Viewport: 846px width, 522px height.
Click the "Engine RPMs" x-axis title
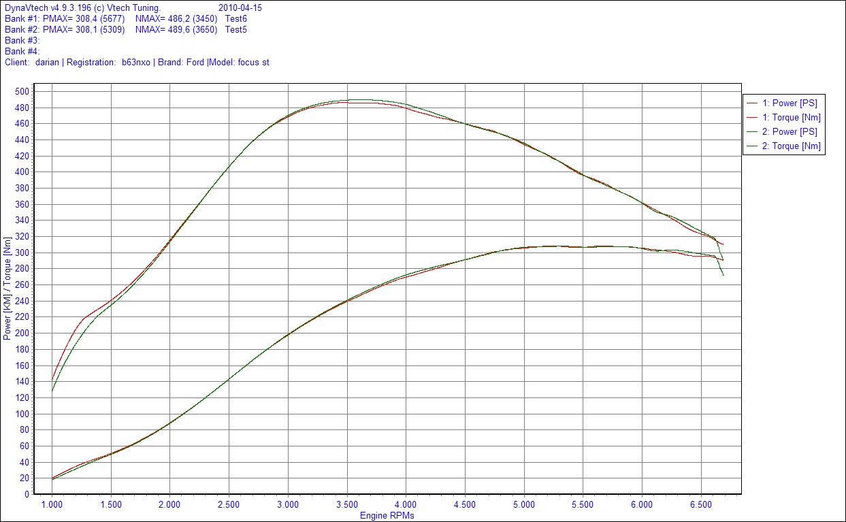pos(387,515)
